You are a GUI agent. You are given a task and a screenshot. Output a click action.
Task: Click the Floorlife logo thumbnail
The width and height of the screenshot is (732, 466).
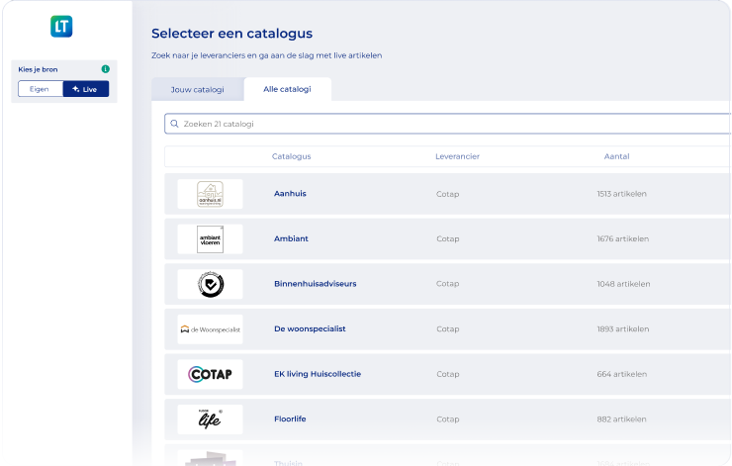click(210, 419)
